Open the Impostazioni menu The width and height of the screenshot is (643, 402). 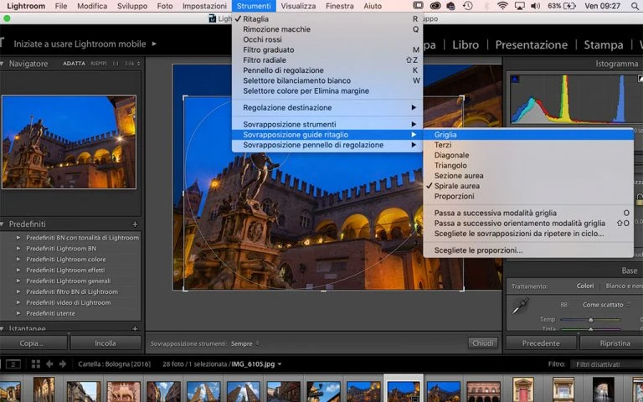coord(204,6)
